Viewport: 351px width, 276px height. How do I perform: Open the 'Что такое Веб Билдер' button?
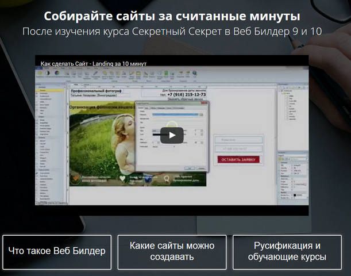point(57,252)
